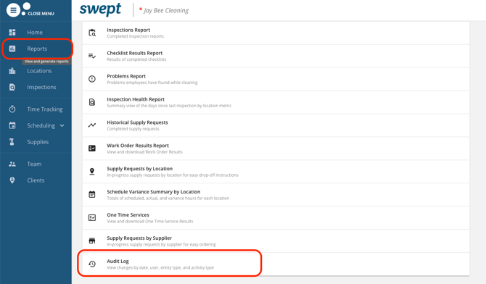Click the Clients pin icon
The width and height of the screenshot is (486, 284).
(x=12, y=180)
